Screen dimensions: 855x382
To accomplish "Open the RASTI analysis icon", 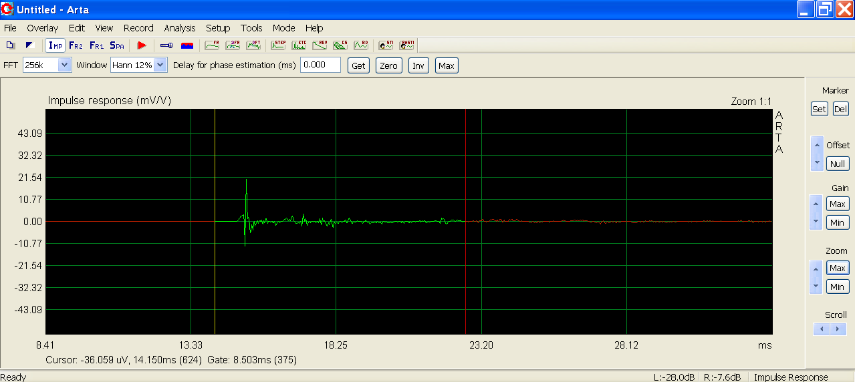I will click(406, 45).
